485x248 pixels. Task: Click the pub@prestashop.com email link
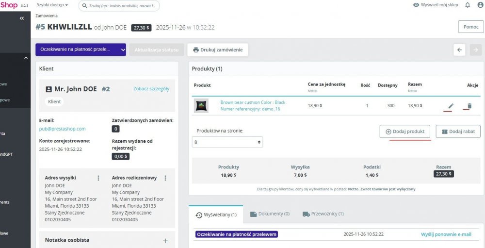(63, 129)
